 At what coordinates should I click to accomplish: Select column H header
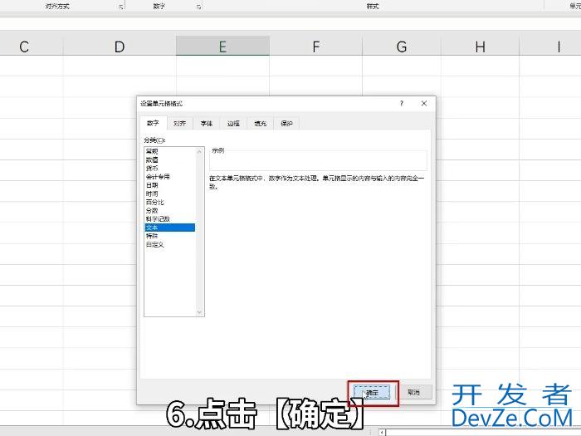(480, 46)
